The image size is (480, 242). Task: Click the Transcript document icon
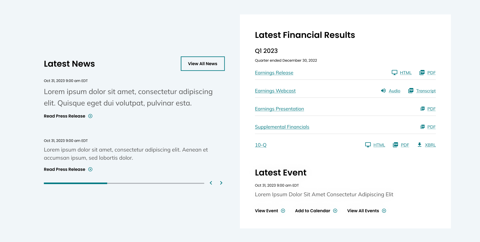pyautogui.click(x=411, y=91)
